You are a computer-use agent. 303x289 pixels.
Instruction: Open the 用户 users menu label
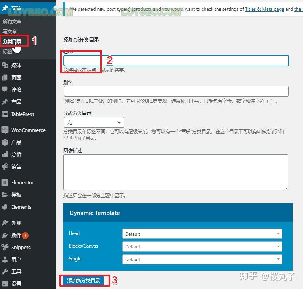(16, 260)
